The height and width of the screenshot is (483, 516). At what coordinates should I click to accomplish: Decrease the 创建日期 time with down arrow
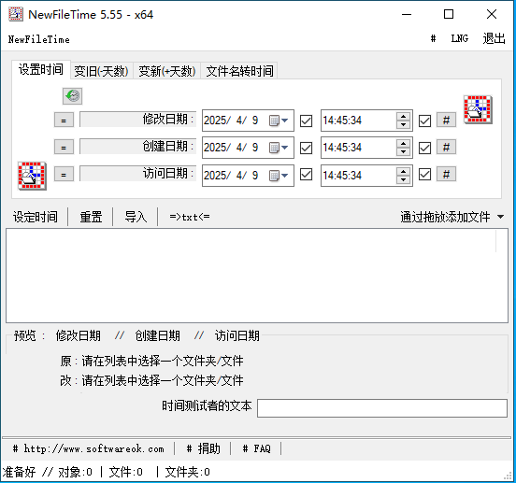click(x=403, y=151)
